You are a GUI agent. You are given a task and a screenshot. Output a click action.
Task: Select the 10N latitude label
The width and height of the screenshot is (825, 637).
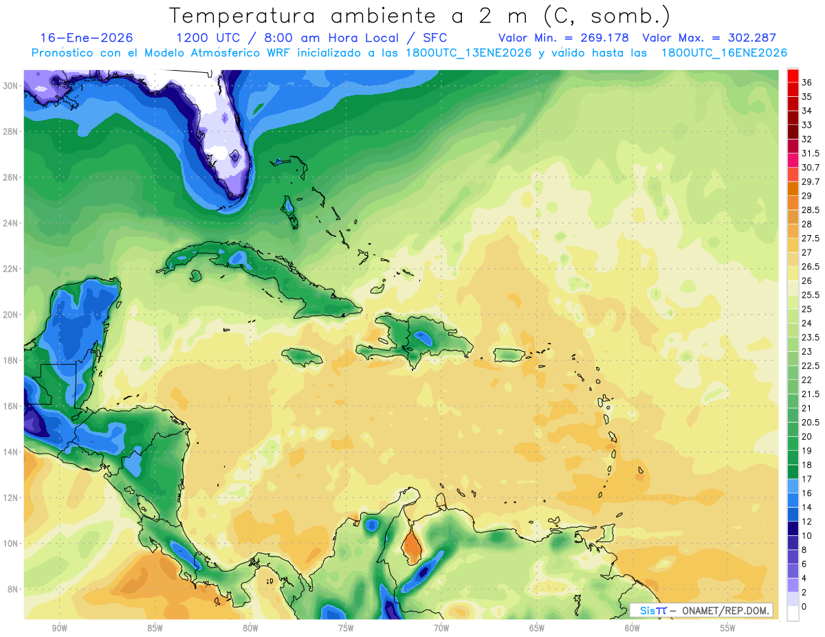[10, 544]
